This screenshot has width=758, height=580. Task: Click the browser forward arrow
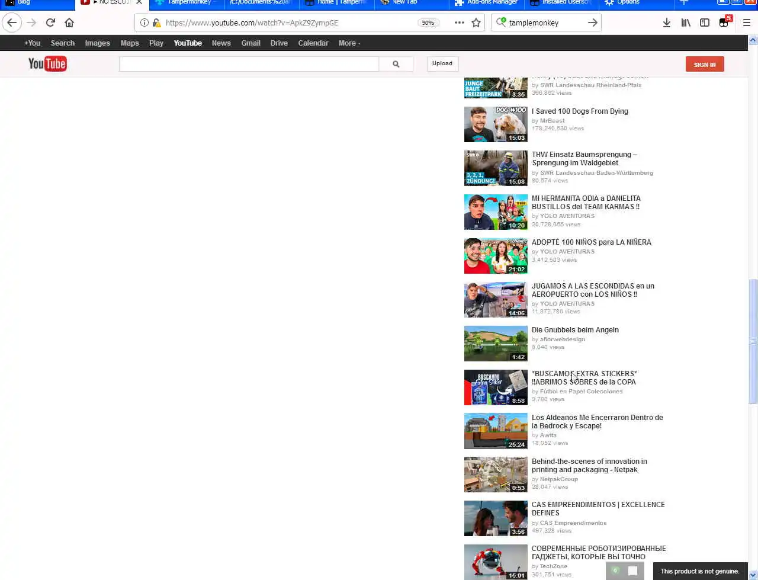click(31, 23)
